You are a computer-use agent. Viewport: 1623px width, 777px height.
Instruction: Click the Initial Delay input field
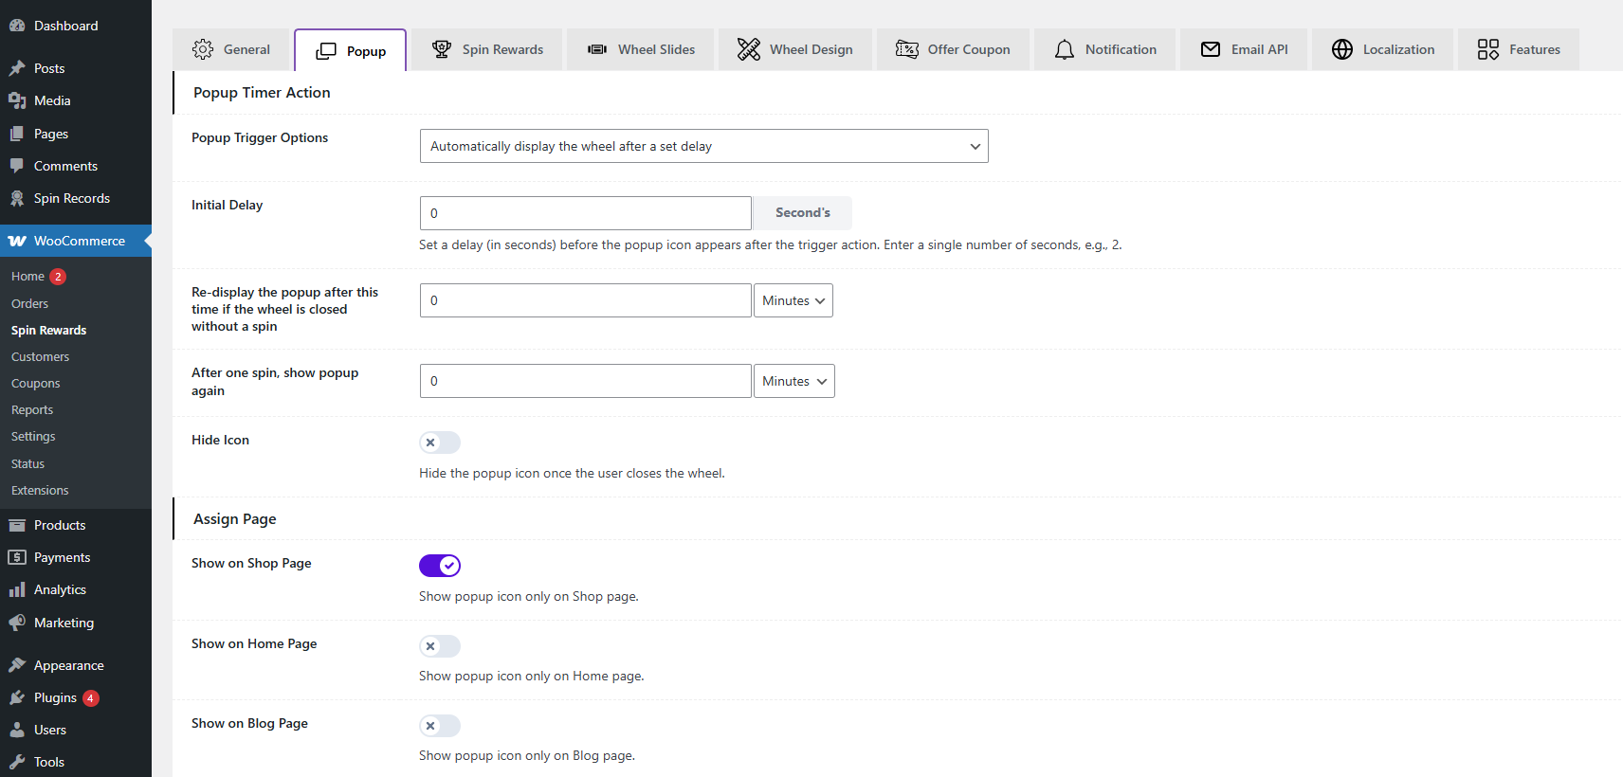tap(585, 213)
